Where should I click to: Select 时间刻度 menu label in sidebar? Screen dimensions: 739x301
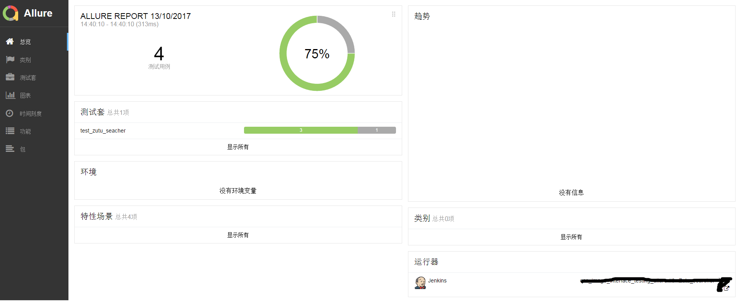31,114
